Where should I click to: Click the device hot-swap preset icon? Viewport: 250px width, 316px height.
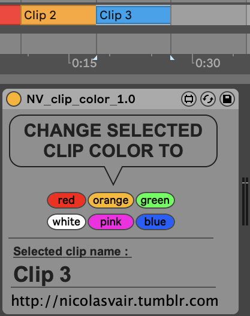[x=208, y=99]
